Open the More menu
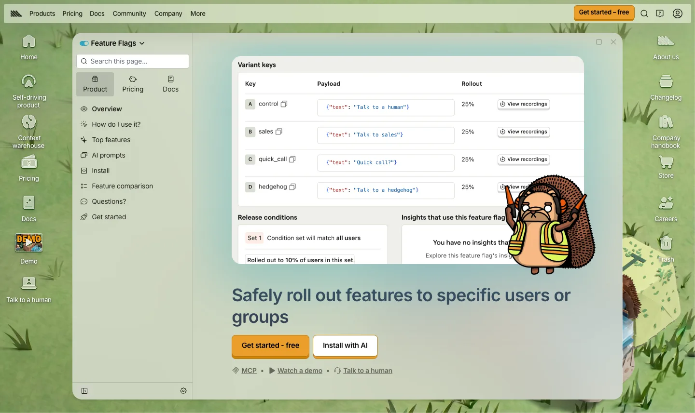695x413 pixels. [x=198, y=13]
